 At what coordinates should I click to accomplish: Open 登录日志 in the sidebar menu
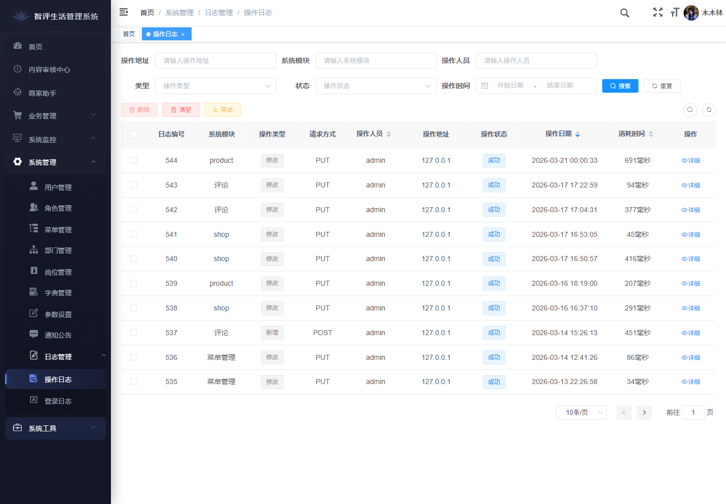(58, 401)
